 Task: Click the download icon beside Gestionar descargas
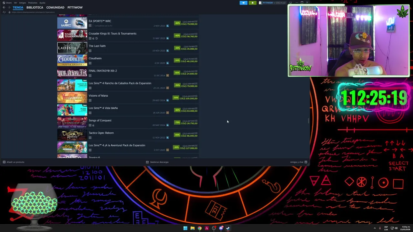[147, 162]
